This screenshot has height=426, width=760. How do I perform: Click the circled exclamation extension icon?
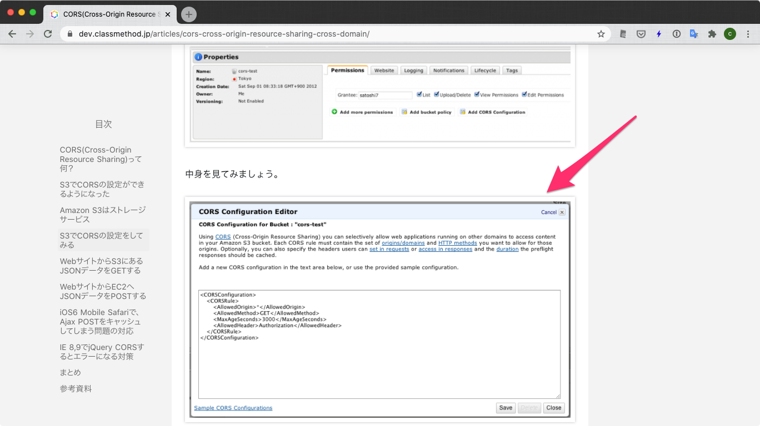coord(676,34)
